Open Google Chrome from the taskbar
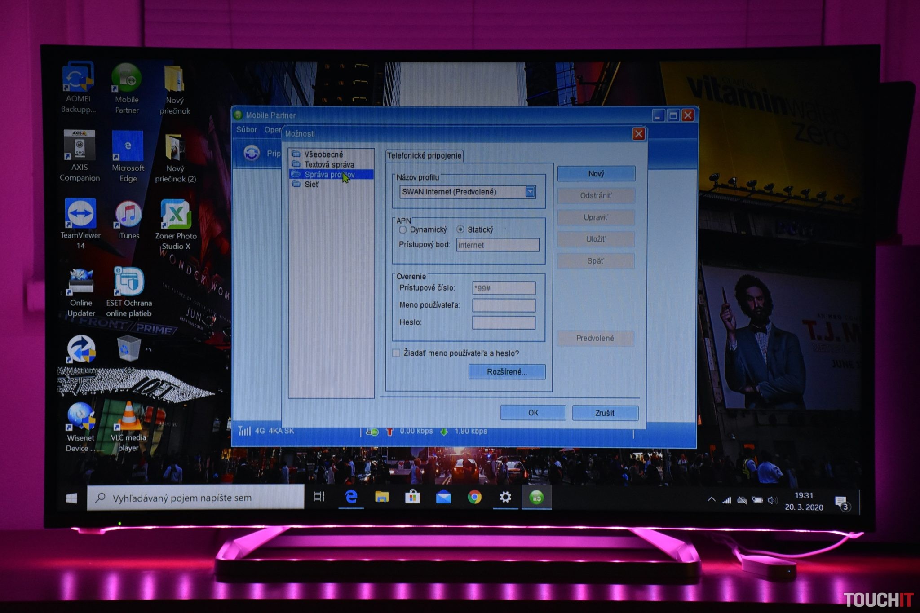This screenshot has width=920, height=613. coord(474,498)
